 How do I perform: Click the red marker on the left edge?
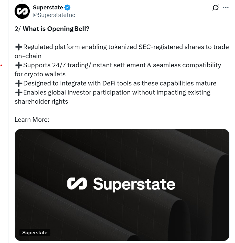pyautogui.click(x=2, y=65)
